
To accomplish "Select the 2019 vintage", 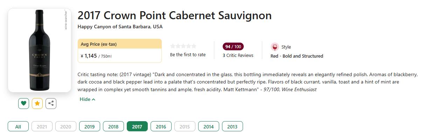I will point(90,126).
